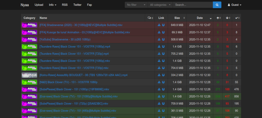Open magnet link for [FFA] Shadowverse (2020) - 30
The width and height of the screenshot is (262, 118).
click(163, 25)
